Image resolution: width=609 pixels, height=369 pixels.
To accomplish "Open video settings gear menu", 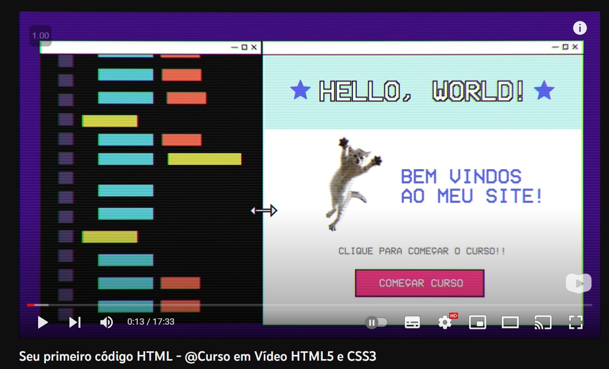I will [x=446, y=322].
